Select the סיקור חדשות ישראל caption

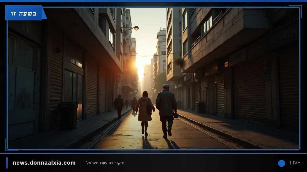coord(105,163)
